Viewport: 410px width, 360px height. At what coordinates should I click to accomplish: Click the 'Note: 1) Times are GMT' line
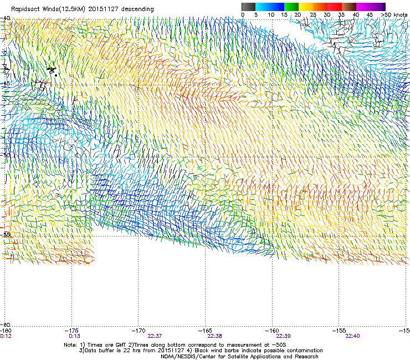tap(175, 345)
